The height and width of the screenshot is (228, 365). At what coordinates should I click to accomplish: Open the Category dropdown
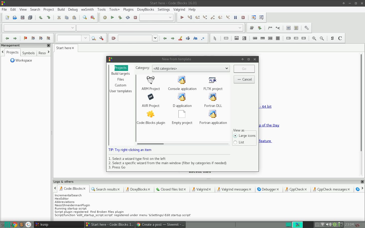coord(191,68)
